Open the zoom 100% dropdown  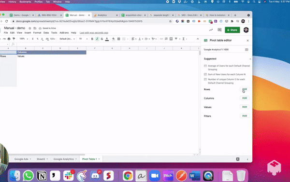pos(24,39)
